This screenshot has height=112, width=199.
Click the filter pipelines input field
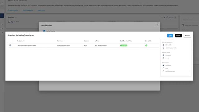(x=190, y=20)
